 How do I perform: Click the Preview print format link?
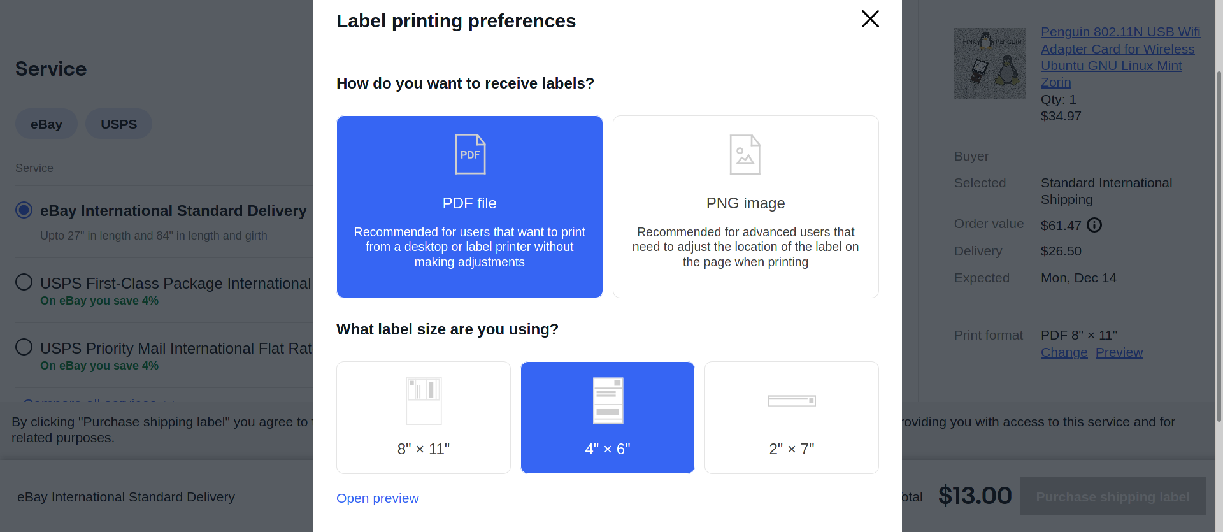(1119, 352)
